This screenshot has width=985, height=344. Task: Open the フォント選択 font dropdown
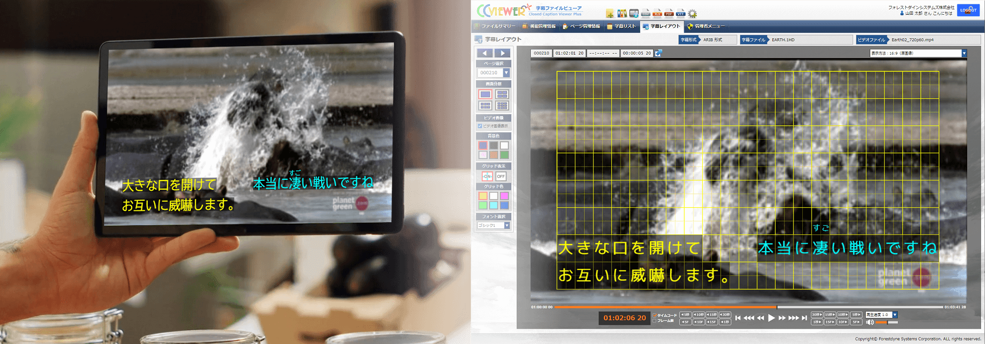[x=493, y=226]
